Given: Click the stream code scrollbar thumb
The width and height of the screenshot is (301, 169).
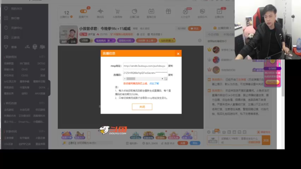Looking at the screenshot, I should [x=131, y=79].
